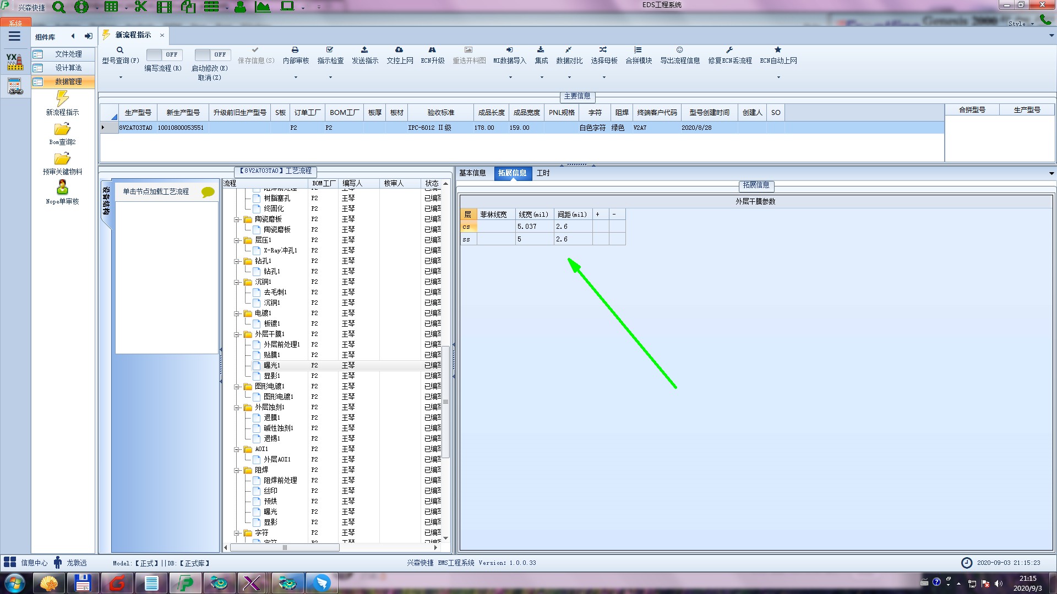This screenshot has height=594, width=1057.
Task: Click the 型号查询 search icon
Action: pos(120,50)
